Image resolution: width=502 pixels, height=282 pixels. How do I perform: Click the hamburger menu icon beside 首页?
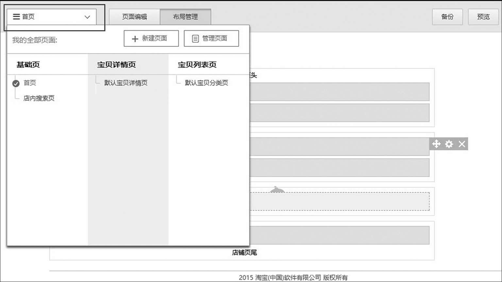click(x=16, y=17)
